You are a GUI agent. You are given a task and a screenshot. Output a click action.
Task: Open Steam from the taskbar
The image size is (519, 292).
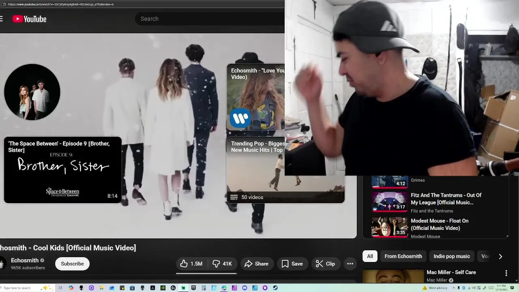pyautogui.click(x=275, y=288)
